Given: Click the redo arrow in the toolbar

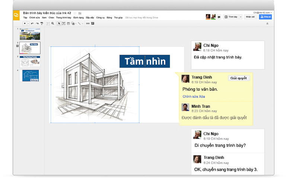Looking at the screenshot, I should coord(37,23).
